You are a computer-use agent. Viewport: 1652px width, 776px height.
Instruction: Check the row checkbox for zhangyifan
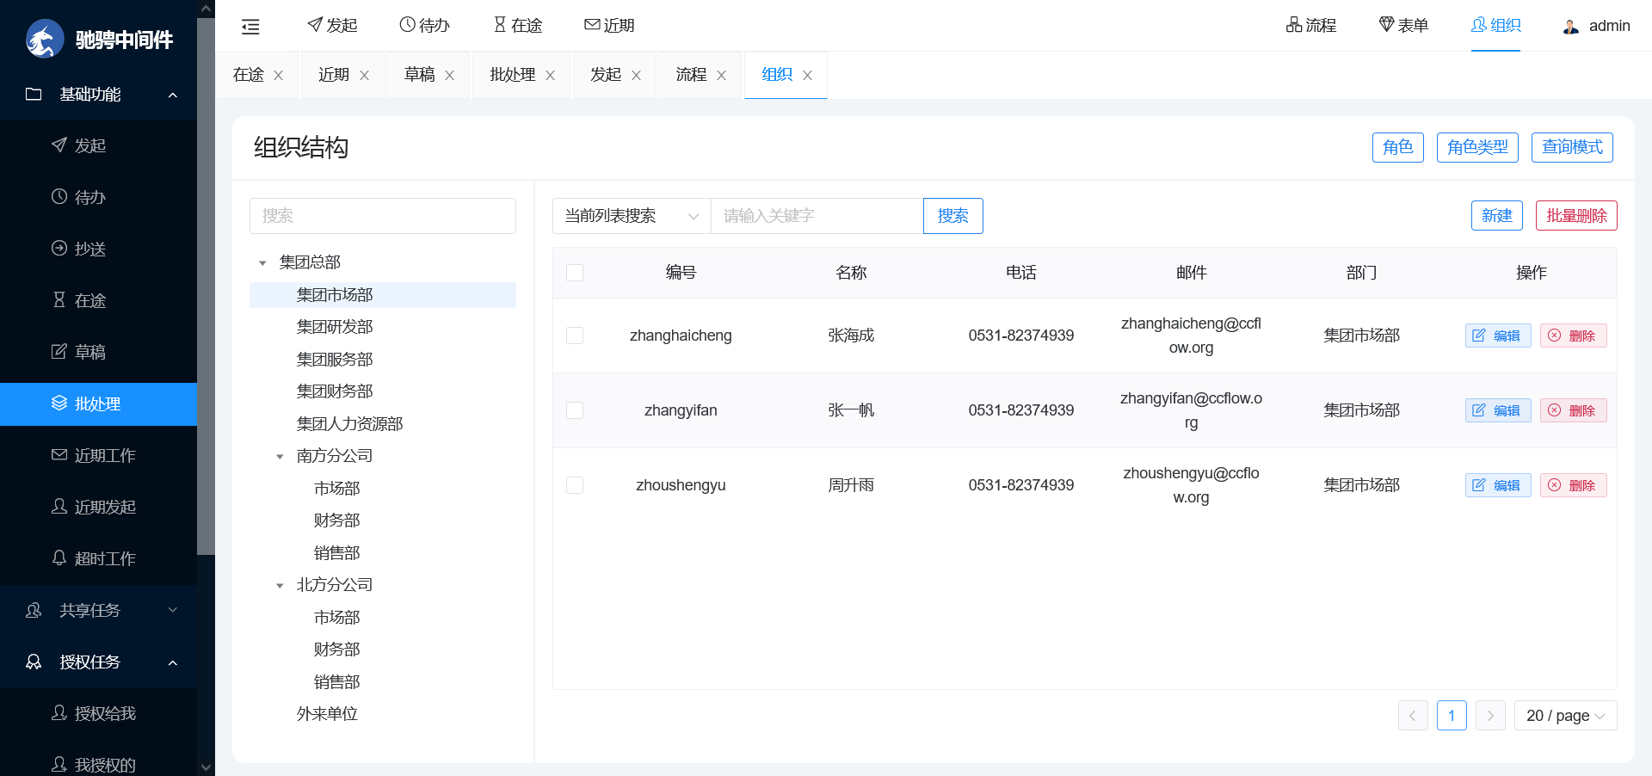click(575, 410)
